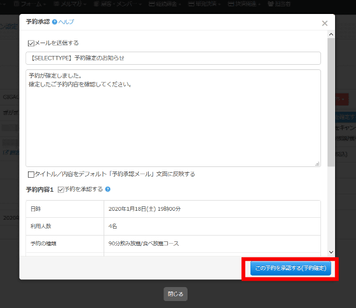
Task: Click the dialog scrollbar up arrow
Action: tap(331, 34)
